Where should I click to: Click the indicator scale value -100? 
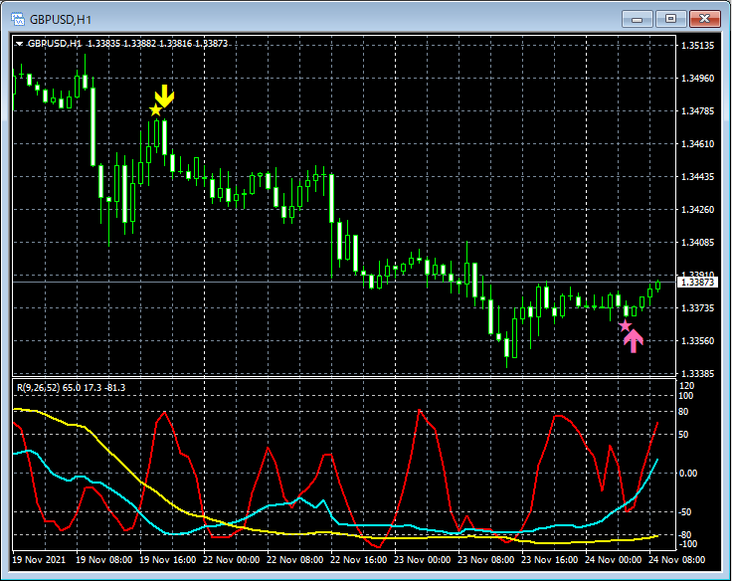(686, 544)
